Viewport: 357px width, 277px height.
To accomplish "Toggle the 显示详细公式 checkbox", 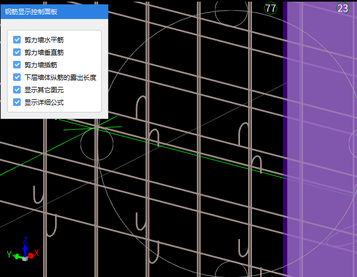I will (17, 102).
